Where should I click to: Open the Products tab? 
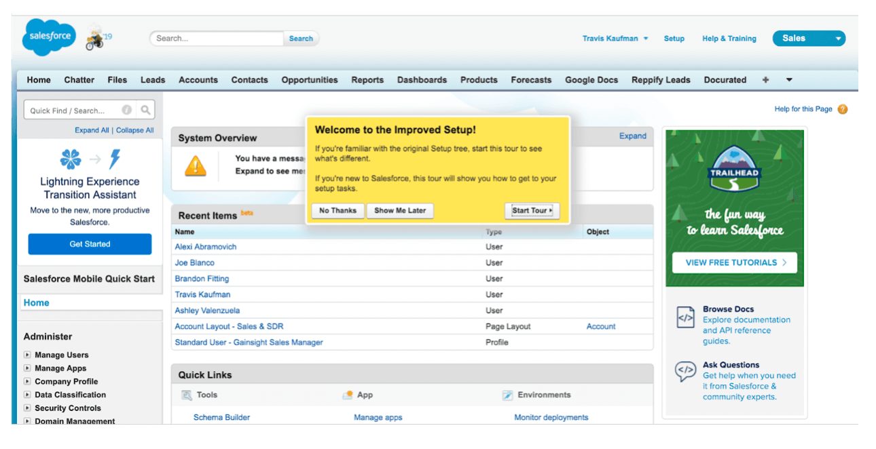tap(479, 80)
